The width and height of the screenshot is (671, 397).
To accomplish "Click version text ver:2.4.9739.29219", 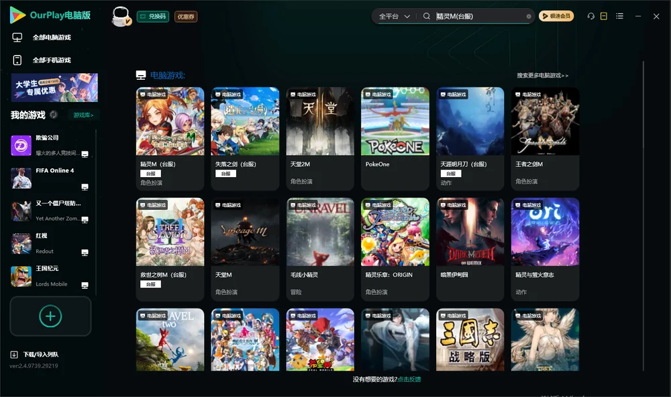I will click(34, 365).
